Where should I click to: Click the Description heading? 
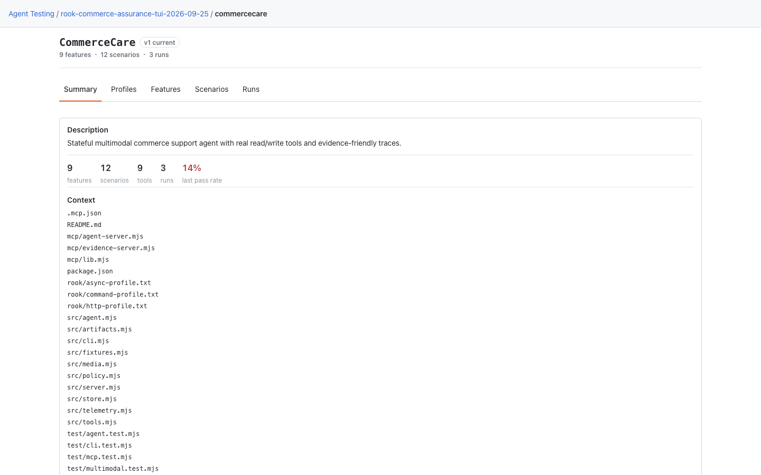click(x=88, y=130)
